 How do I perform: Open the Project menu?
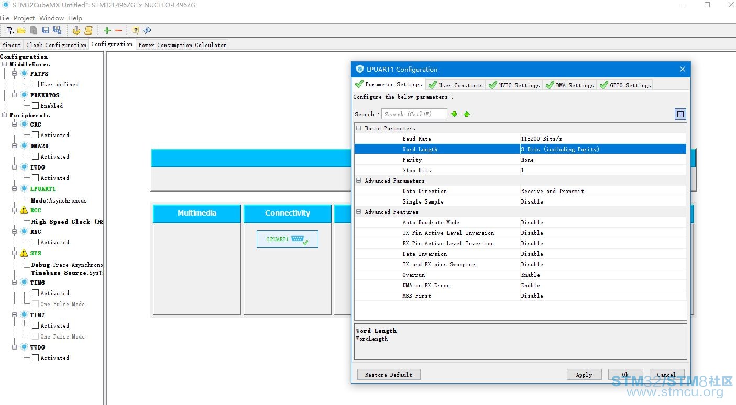pos(24,18)
